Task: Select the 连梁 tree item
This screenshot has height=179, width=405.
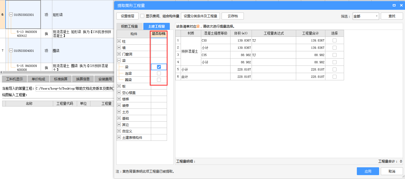Action: [x=128, y=73]
